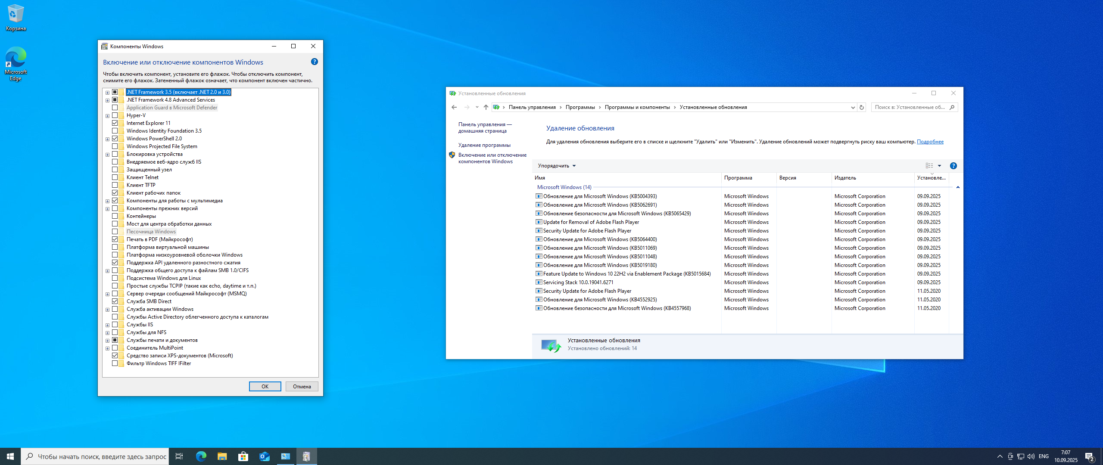
Task: Open Outlook from the taskbar
Action: [265, 456]
